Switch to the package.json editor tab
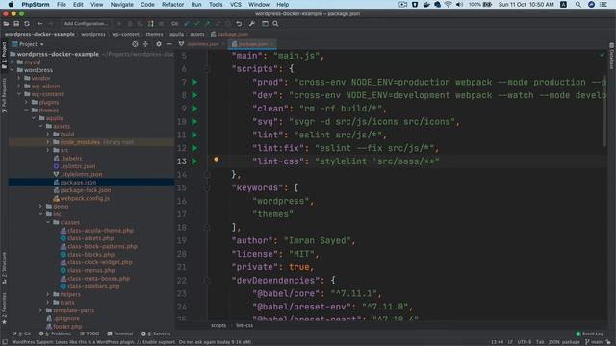Screen dimensions: 616x346 pyautogui.click(x=252, y=44)
